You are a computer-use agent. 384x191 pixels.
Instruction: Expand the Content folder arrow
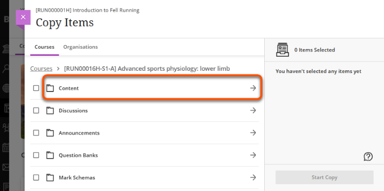pyautogui.click(x=253, y=88)
